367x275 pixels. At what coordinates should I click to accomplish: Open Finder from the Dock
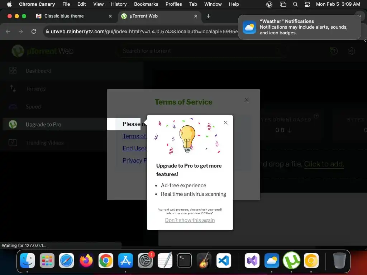(27, 261)
